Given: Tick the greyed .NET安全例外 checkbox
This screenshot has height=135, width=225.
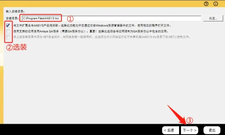Looking at the screenshot, I should click(8, 37).
